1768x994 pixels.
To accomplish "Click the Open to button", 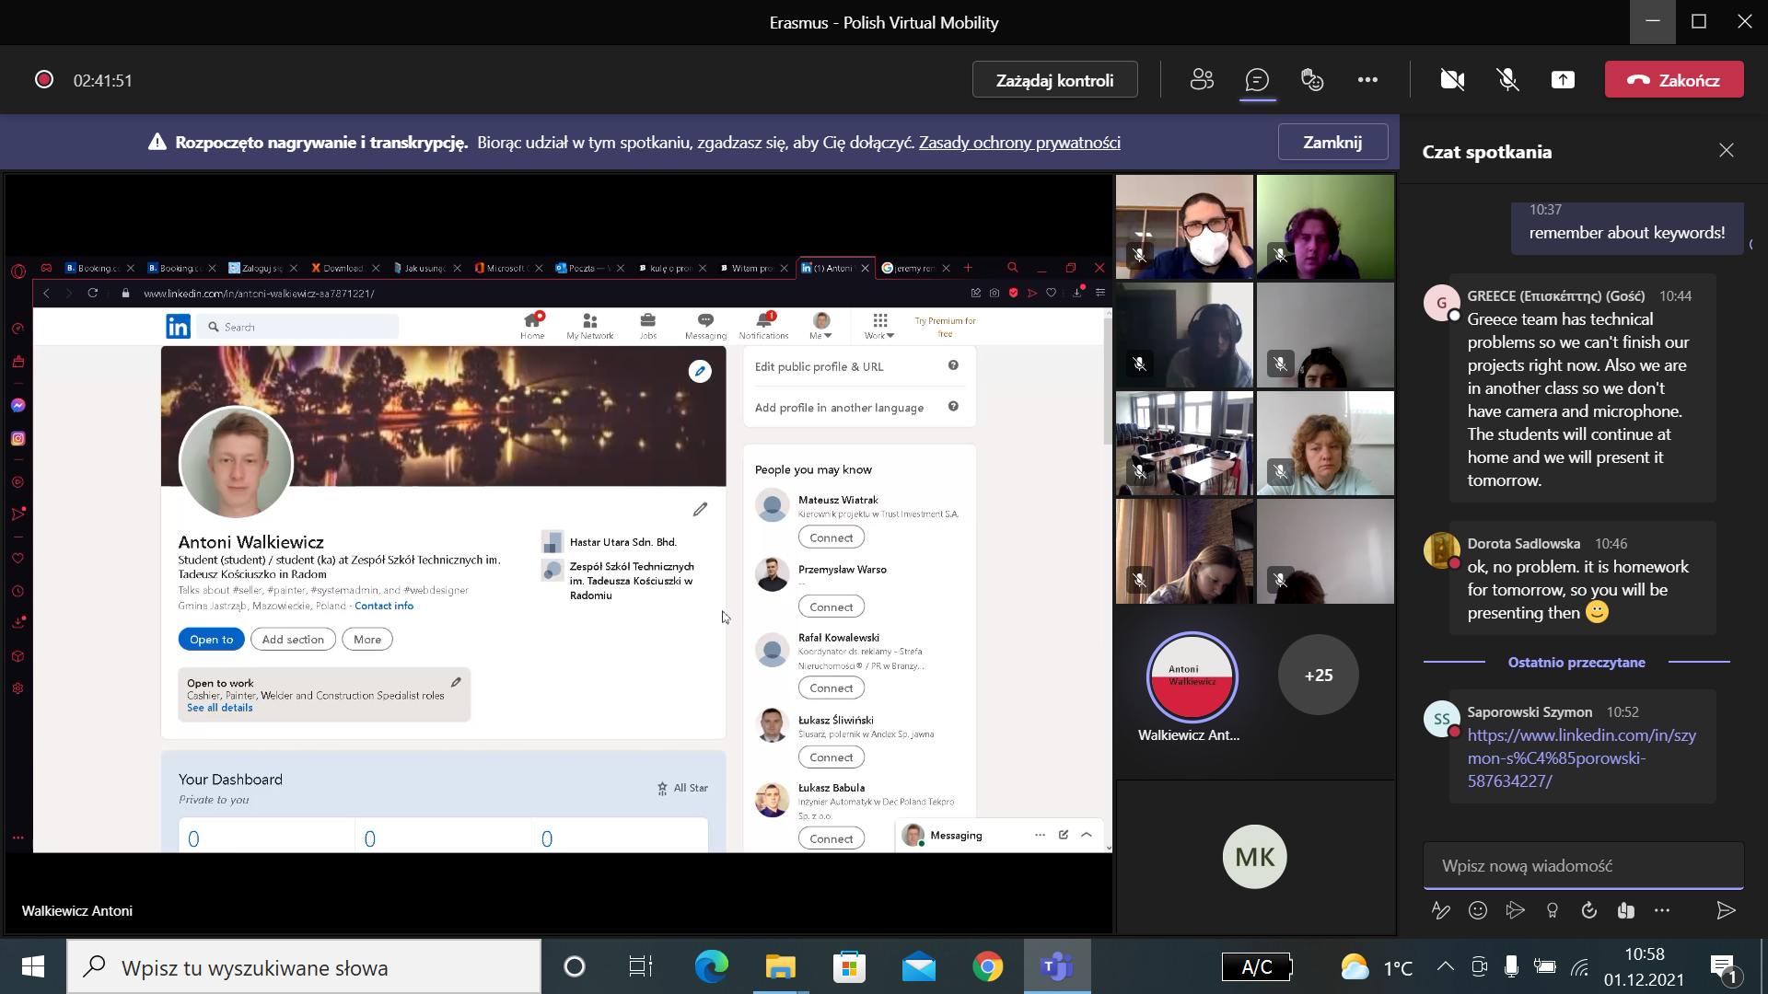I will click(212, 640).
